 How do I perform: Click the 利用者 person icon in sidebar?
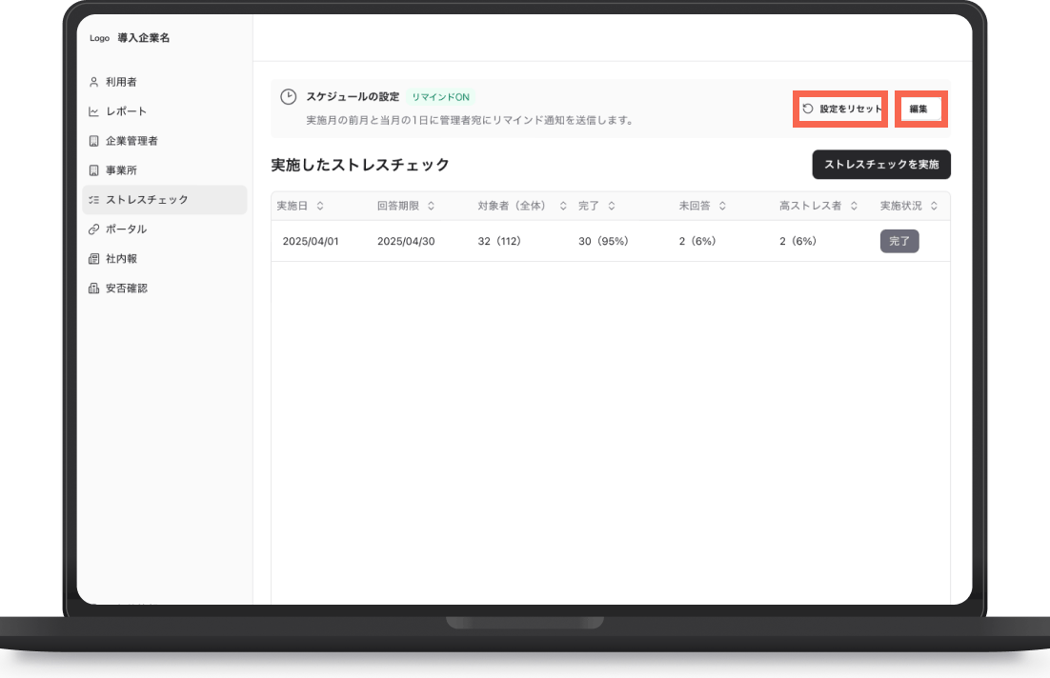[93, 82]
